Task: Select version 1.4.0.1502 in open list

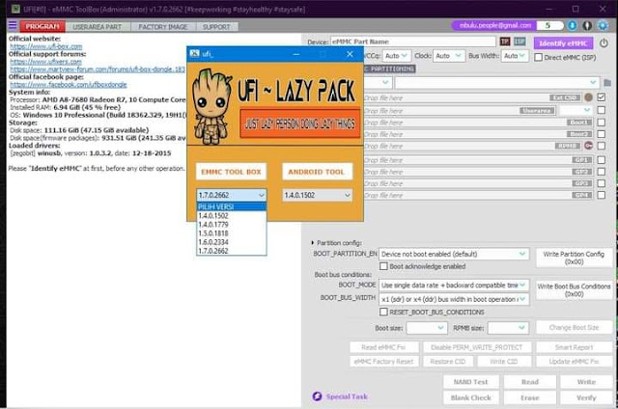Action: [x=232, y=216]
